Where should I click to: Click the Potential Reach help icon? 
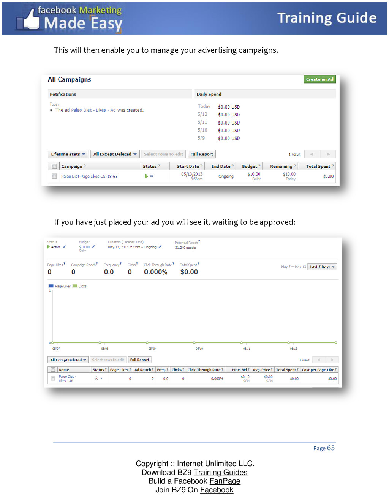199,241
